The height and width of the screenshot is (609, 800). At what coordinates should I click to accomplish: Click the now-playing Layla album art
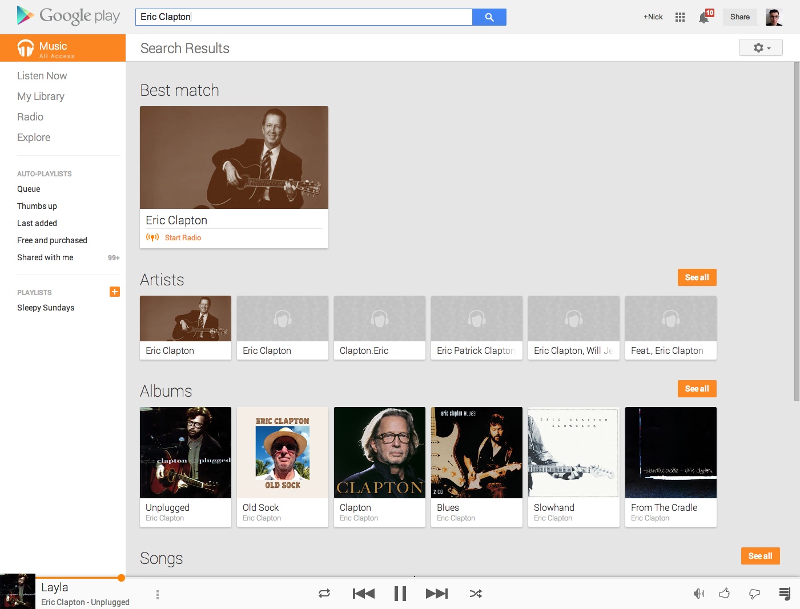click(18, 591)
